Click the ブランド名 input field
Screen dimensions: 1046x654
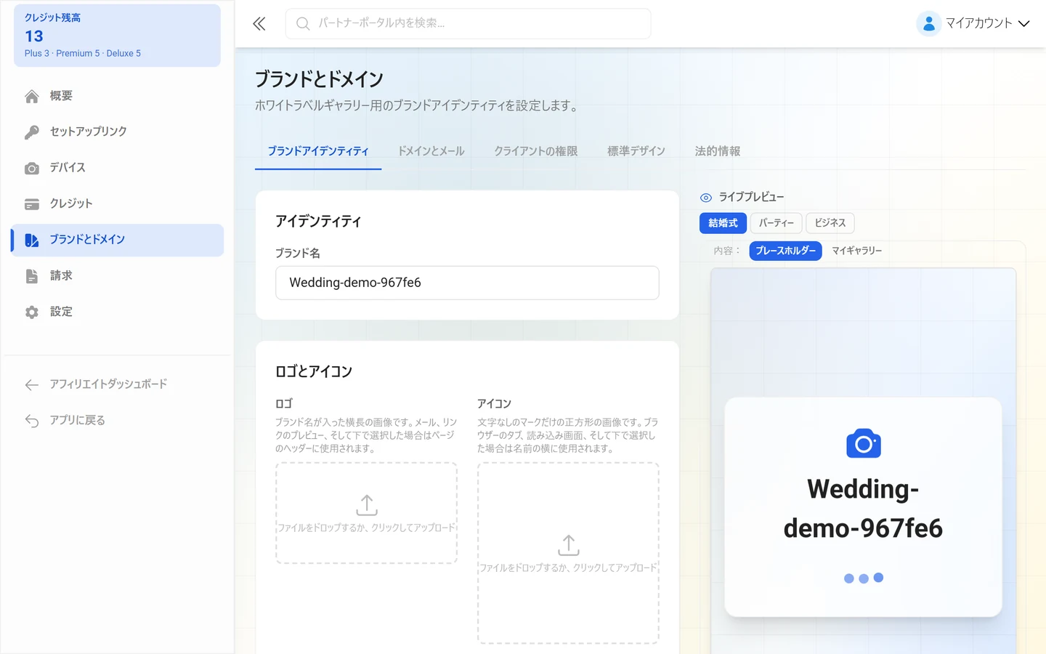pyautogui.click(x=467, y=283)
